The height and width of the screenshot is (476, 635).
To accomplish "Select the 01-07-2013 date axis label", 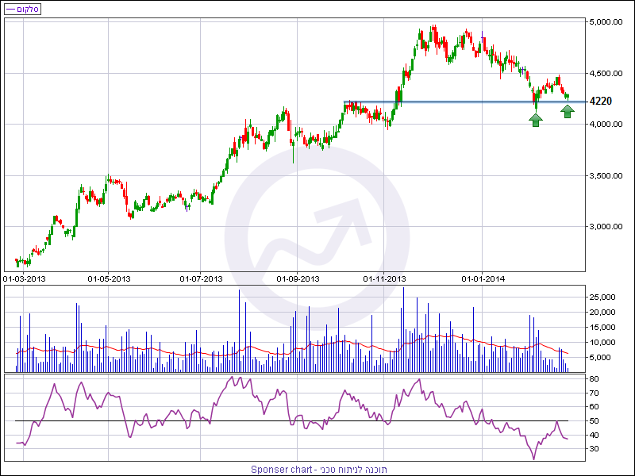I will 202,279.
